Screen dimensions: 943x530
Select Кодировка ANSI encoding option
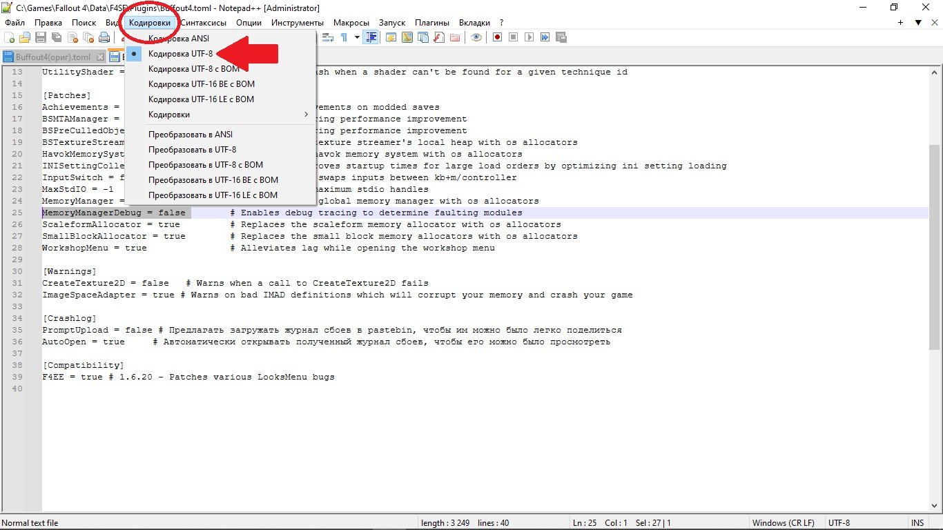click(x=179, y=39)
